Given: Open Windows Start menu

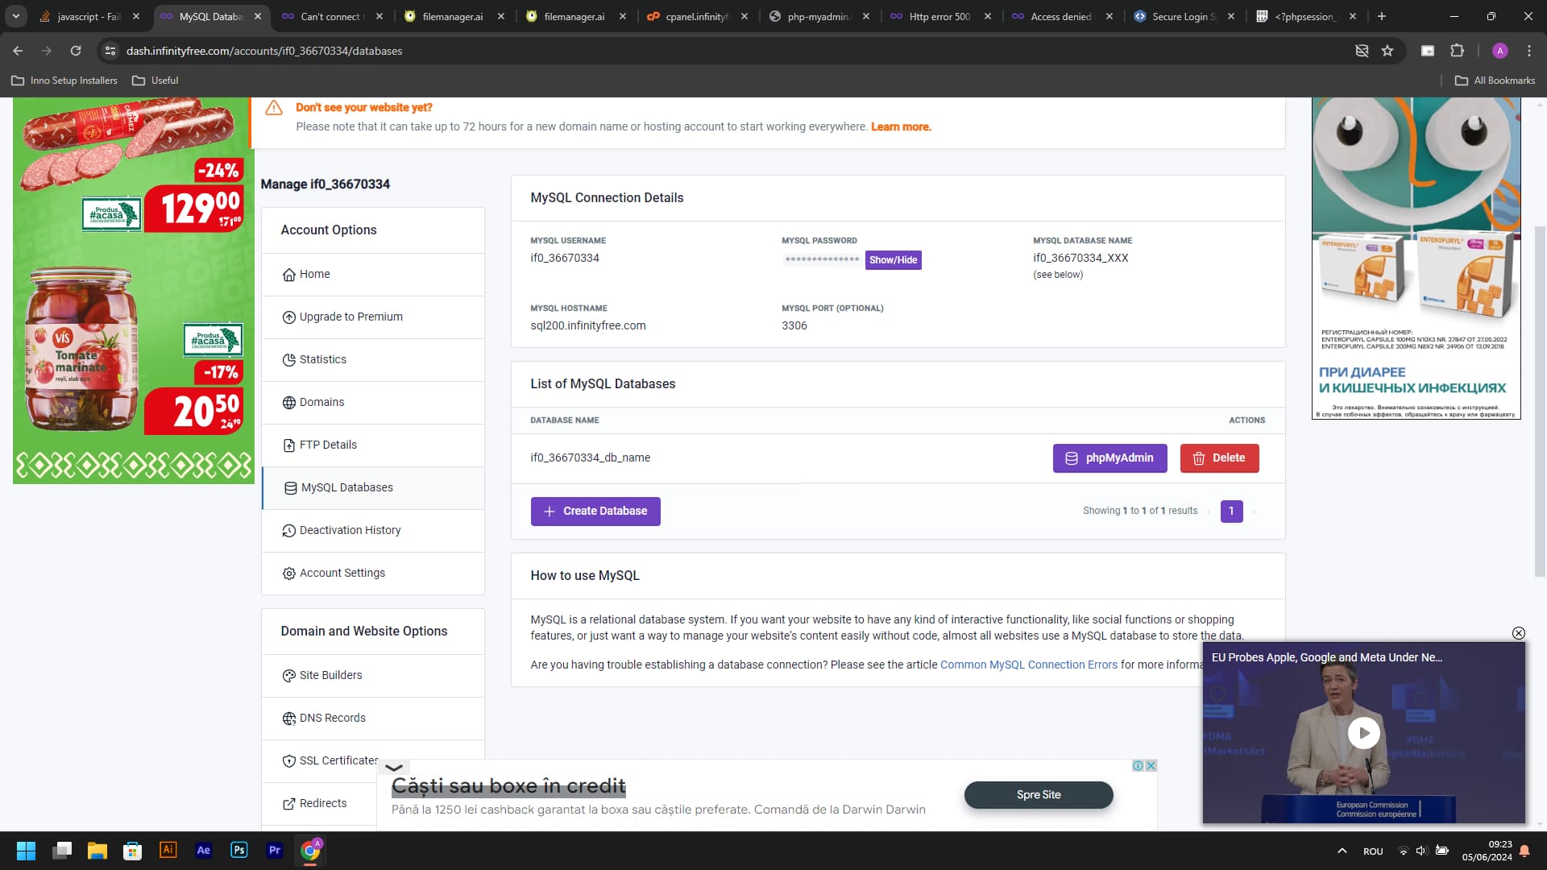Looking at the screenshot, I should pyautogui.click(x=26, y=851).
